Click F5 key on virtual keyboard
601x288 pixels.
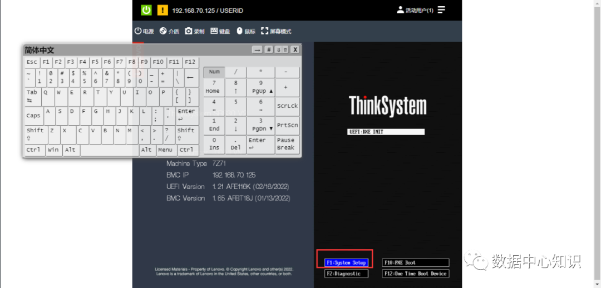[x=95, y=62]
